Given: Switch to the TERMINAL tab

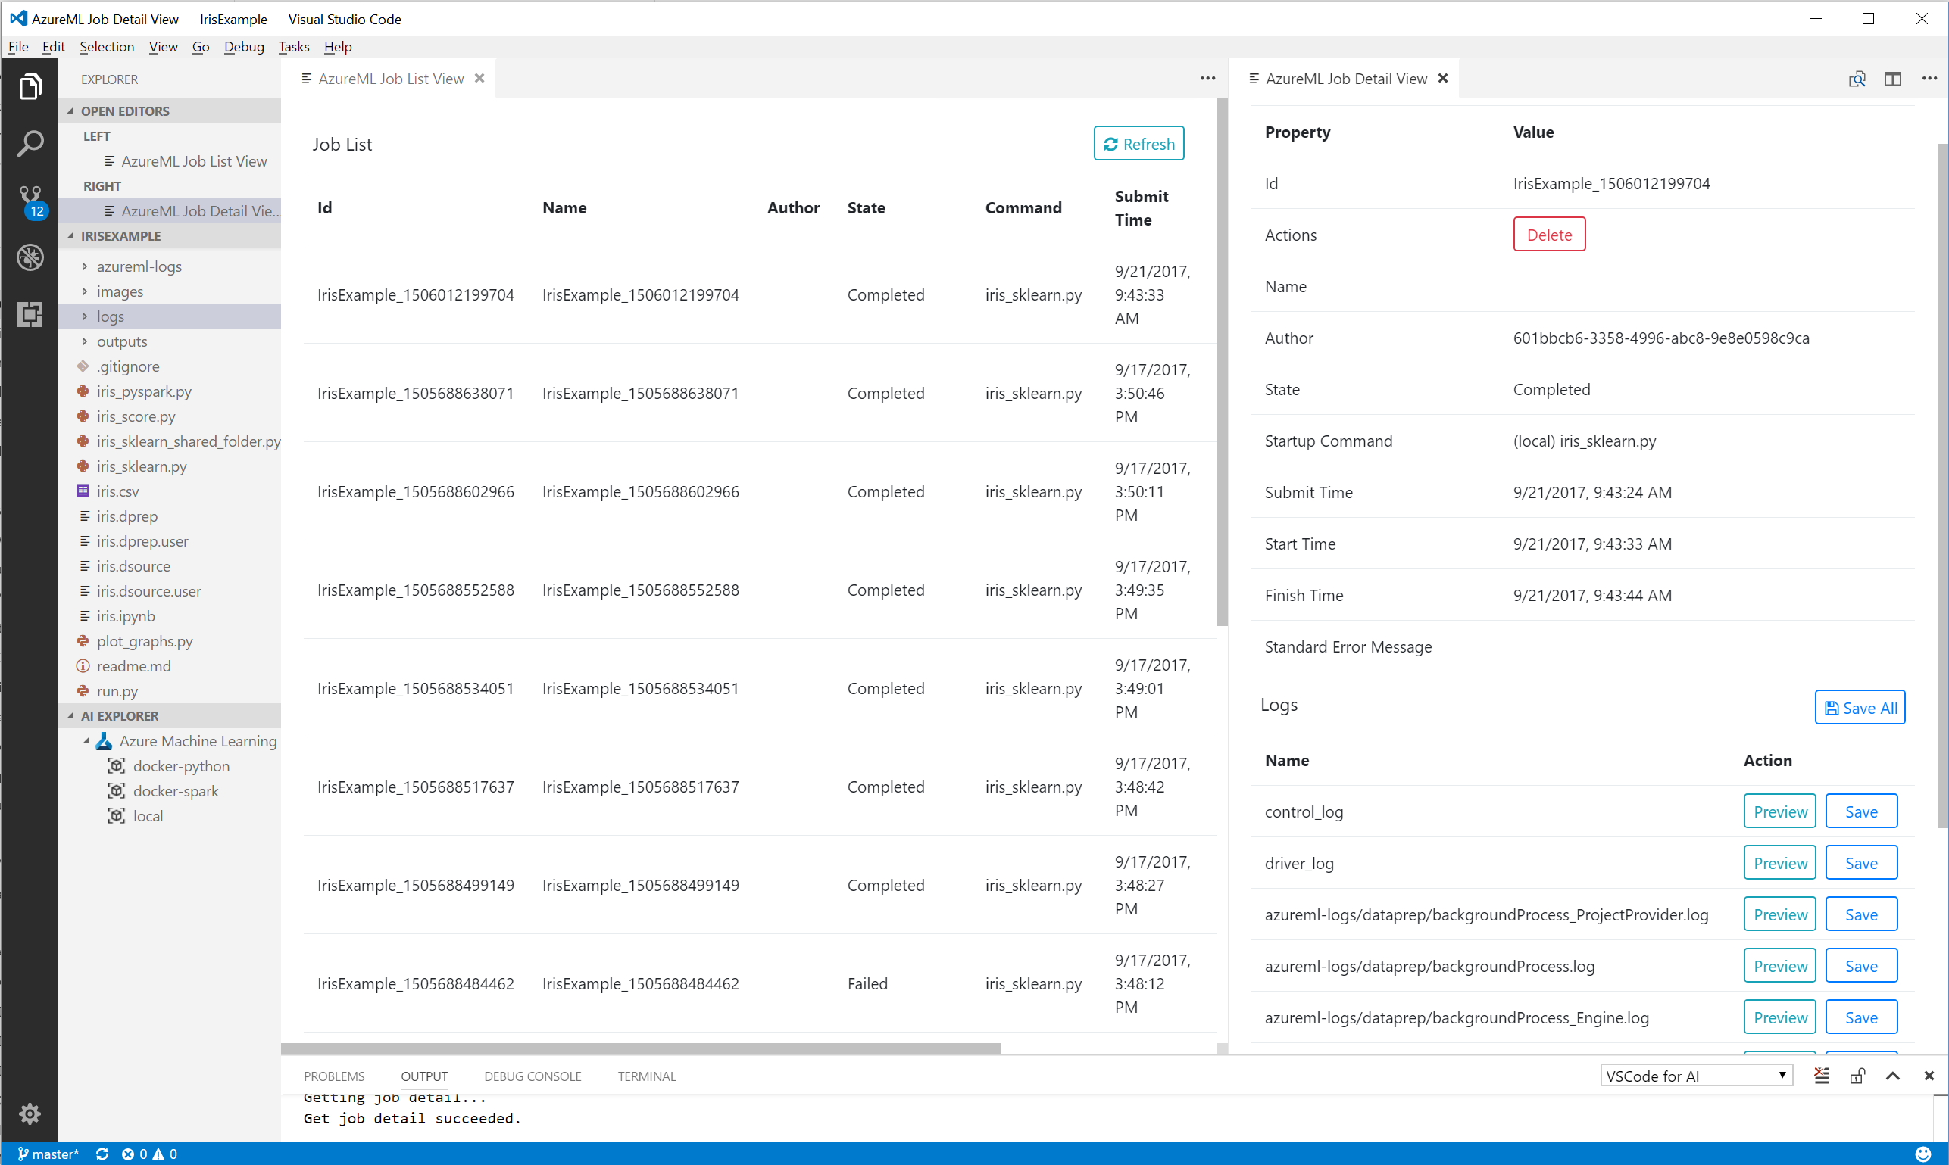Looking at the screenshot, I should tap(647, 1076).
